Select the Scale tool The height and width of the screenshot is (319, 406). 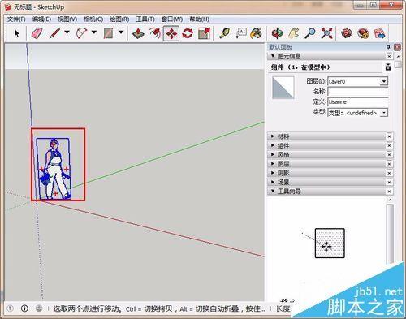[x=205, y=33]
